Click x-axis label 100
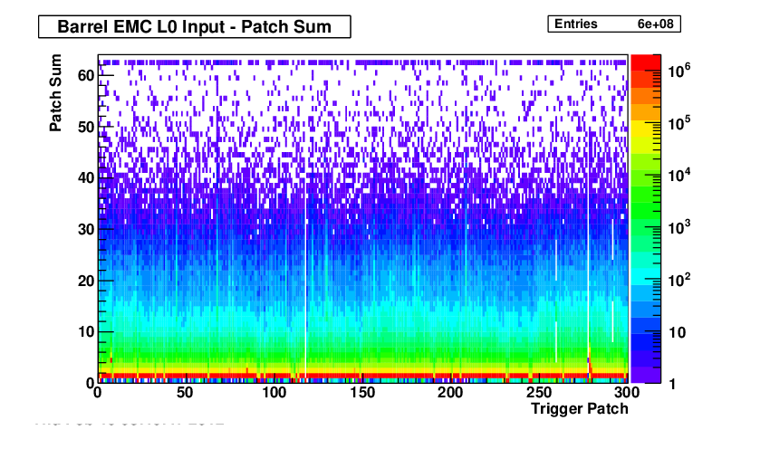Image resolution: width=770 pixels, height=468 pixels. click(x=274, y=393)
